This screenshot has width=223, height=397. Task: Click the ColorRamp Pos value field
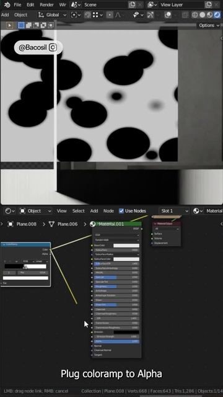click(x=33, y=273)
